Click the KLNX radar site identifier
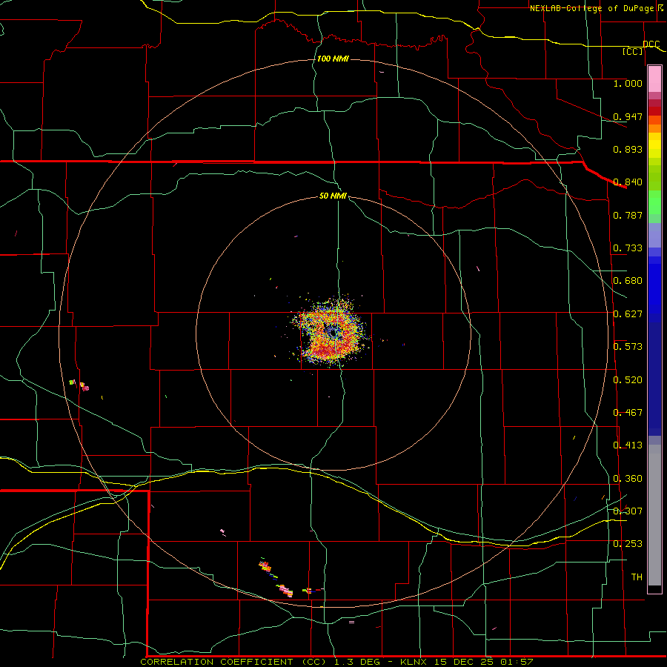 click(x=415, y=662)
